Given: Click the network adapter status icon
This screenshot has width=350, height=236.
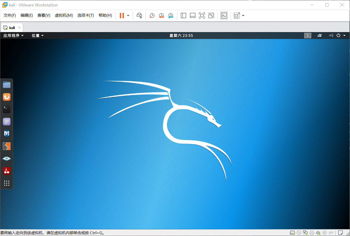Looking at the screenshot, I should (x=305, y=233).
